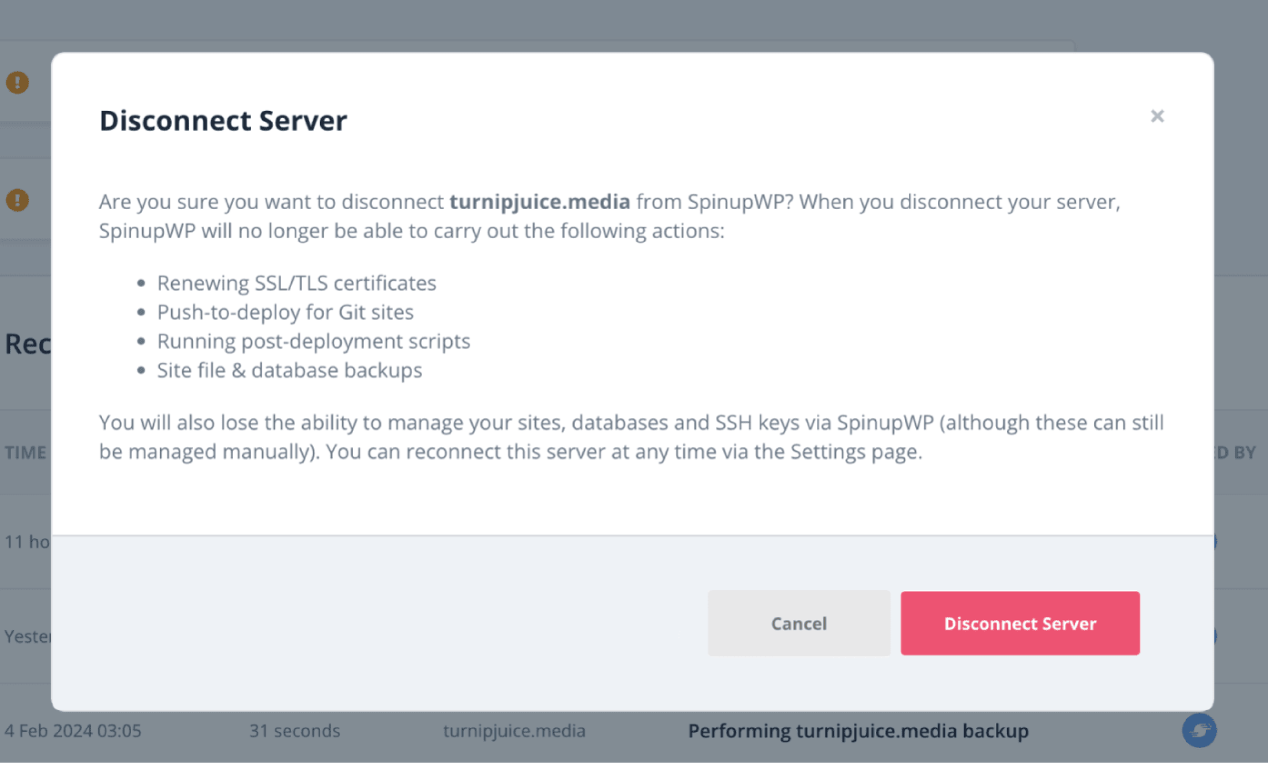The height and width of the screenshot is (763, 1268).
Task: Click the warning icon top left
Action: (18, 83)
